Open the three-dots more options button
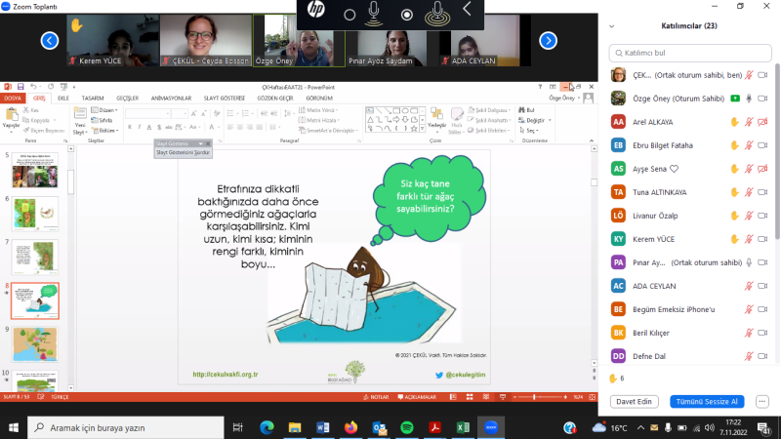 [761, 401]
